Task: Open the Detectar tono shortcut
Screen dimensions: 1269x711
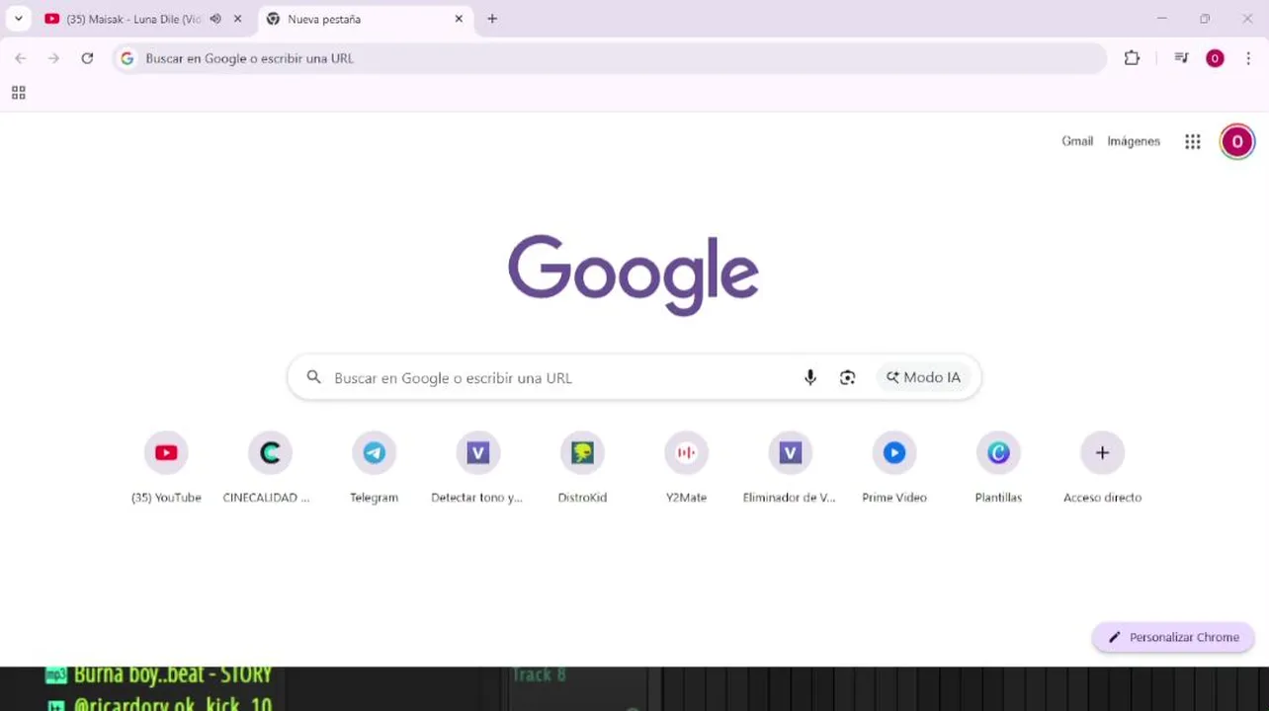Action: pyautogui.click(x=478, y=467)
